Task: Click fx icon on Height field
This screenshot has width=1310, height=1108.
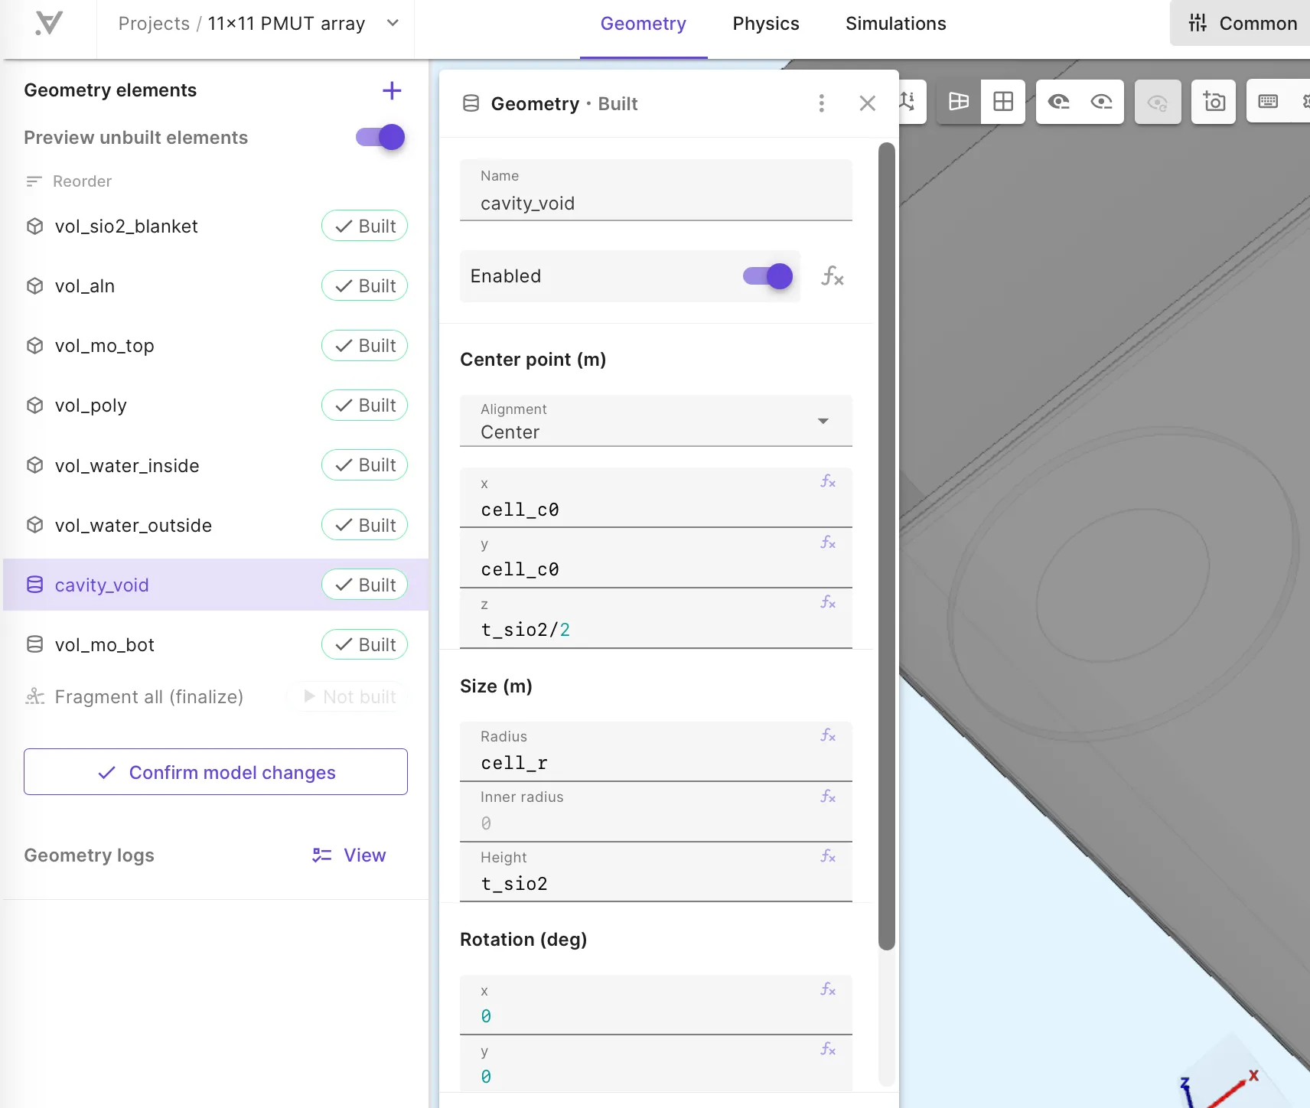Action: point(828,856)
